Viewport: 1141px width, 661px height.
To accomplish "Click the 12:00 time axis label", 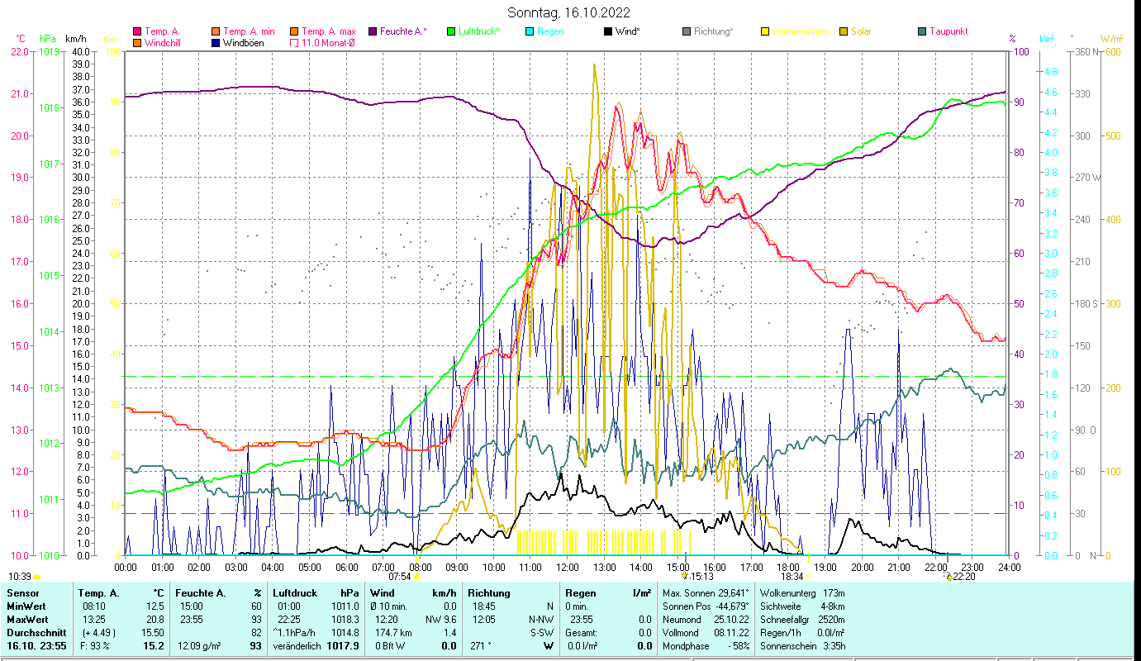I will [568, 567].
